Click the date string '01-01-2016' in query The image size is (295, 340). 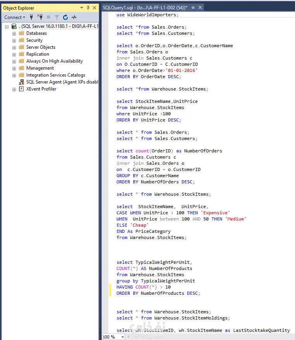click(x=182, y=70)
